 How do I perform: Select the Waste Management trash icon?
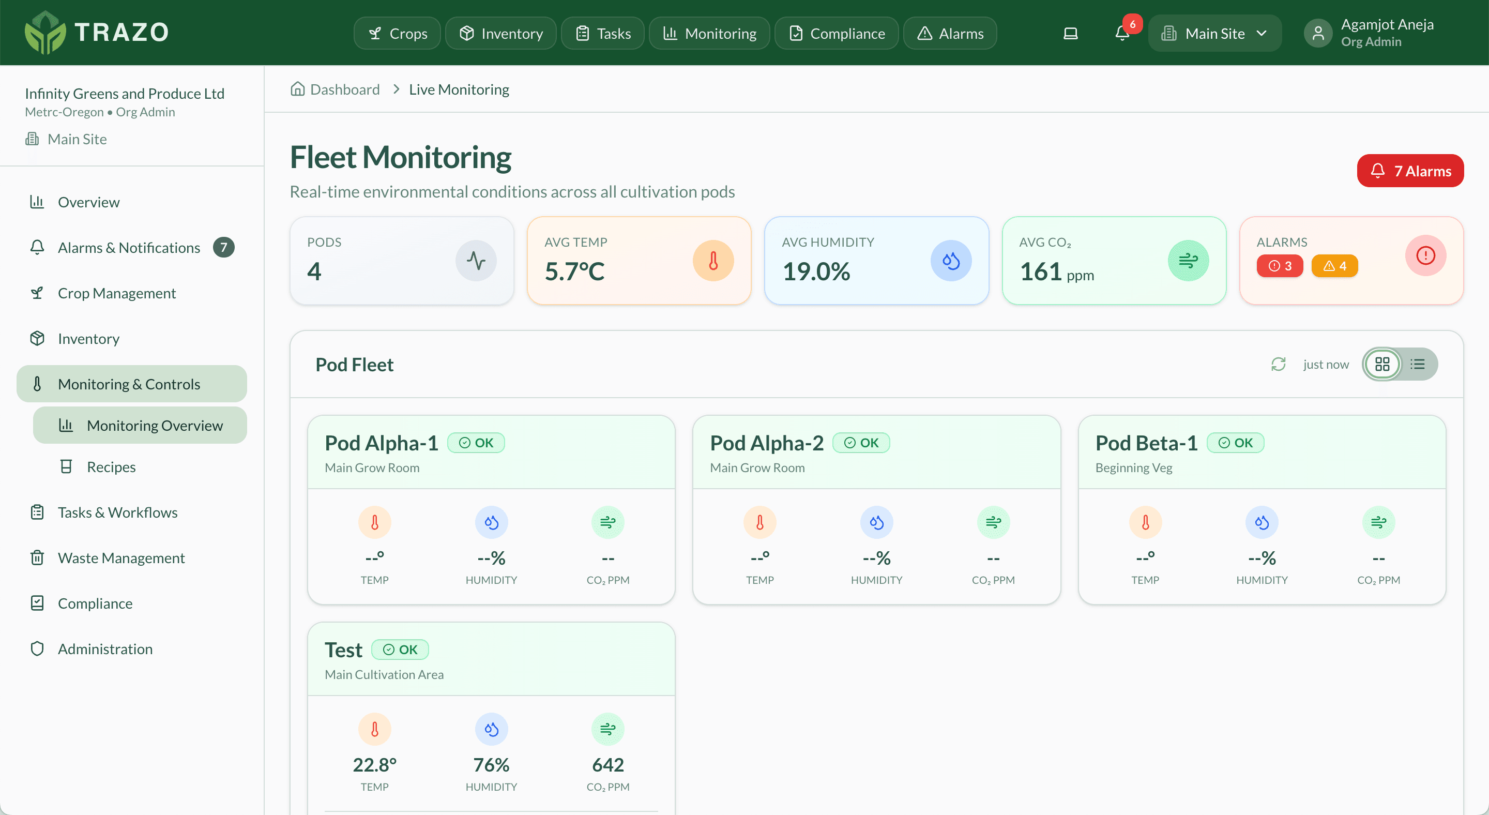click(x=37, y=557)
